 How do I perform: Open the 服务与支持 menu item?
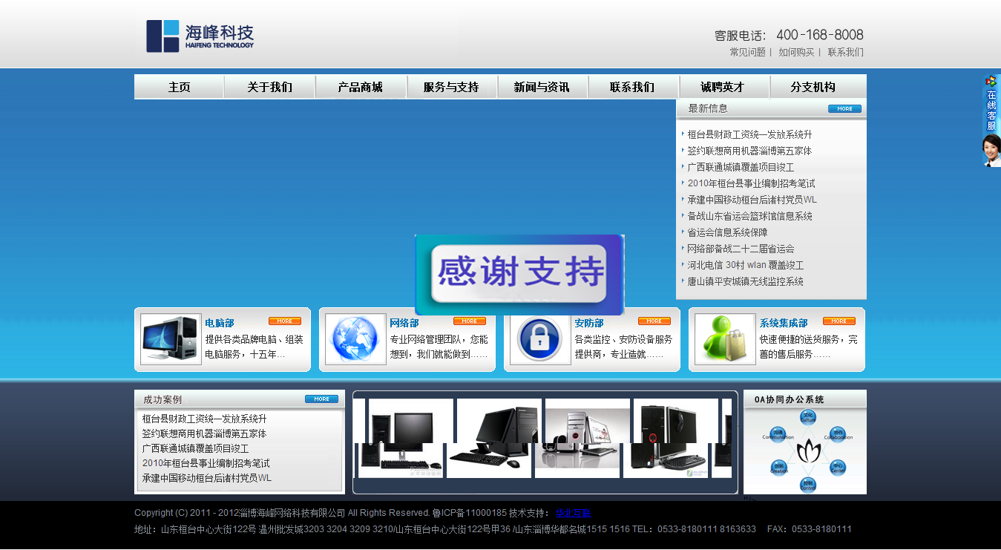[452, 87]
